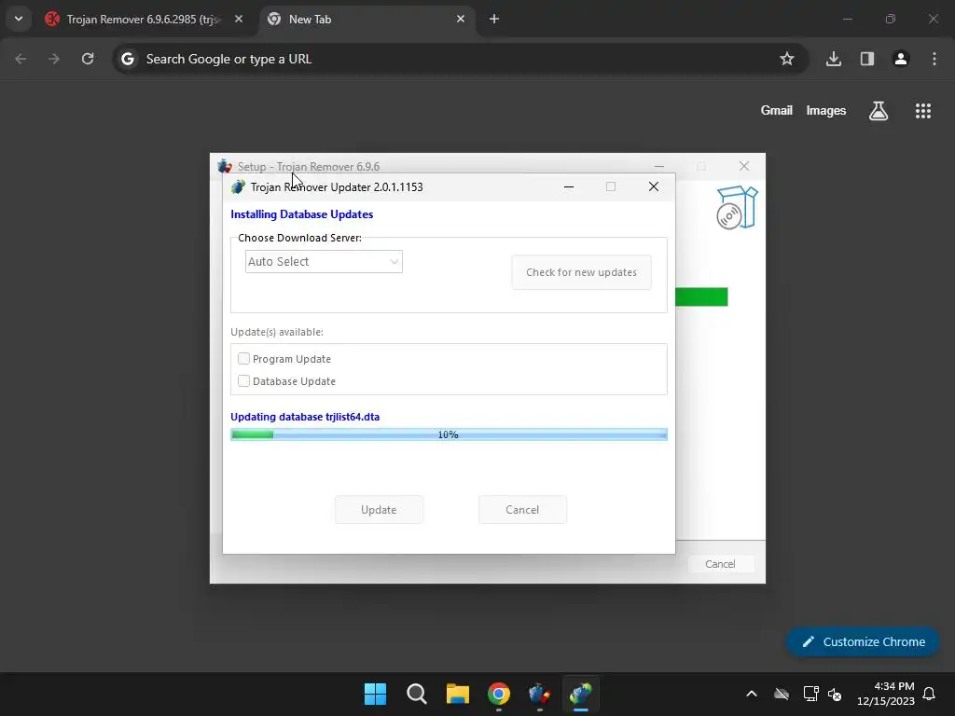Screen dimensions: 955x716
Task: Open the Chrome profile icon
Action: point(901,59)
